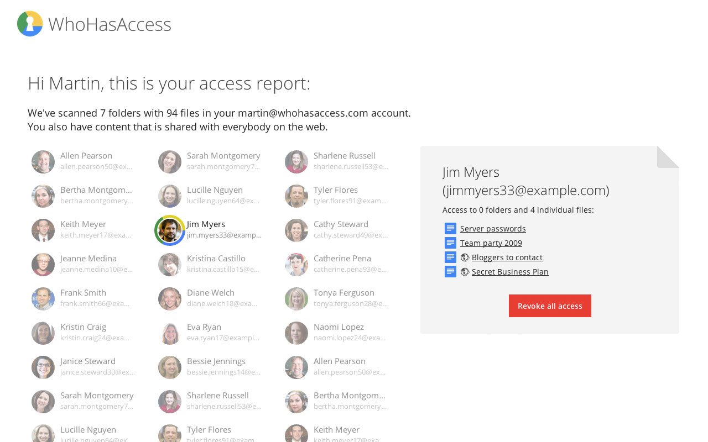This screenshot has width=708, height=442.
Task: Click the globe icon next to Bloggers to contact
Action: [x=464, y=256]
